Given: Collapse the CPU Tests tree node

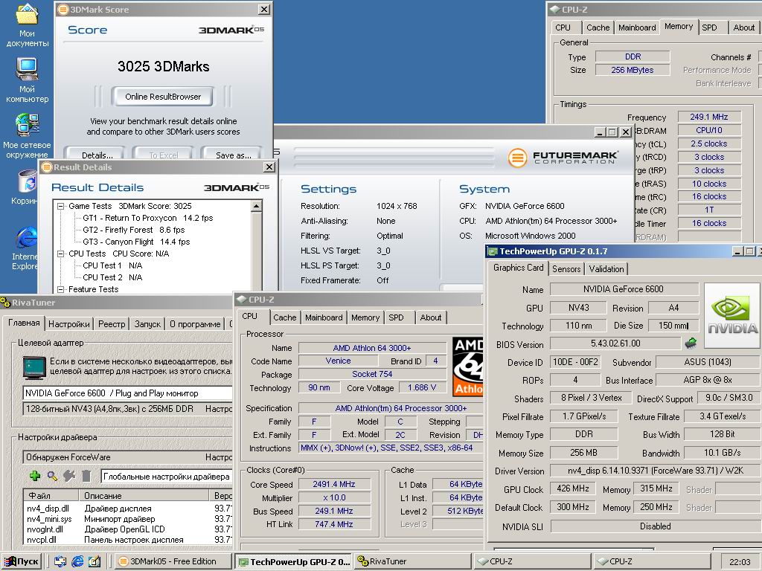Looking at the screenshot, I should pyautogui.click(x=61, y=254).
